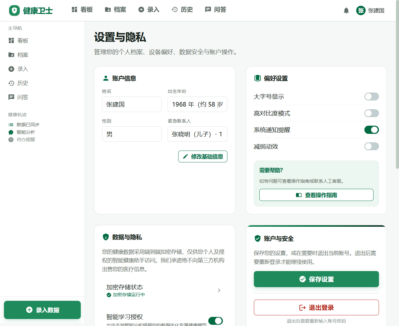Click the green check icon by 加密存储运行中

pyautogui.click(x=109, y=295)
